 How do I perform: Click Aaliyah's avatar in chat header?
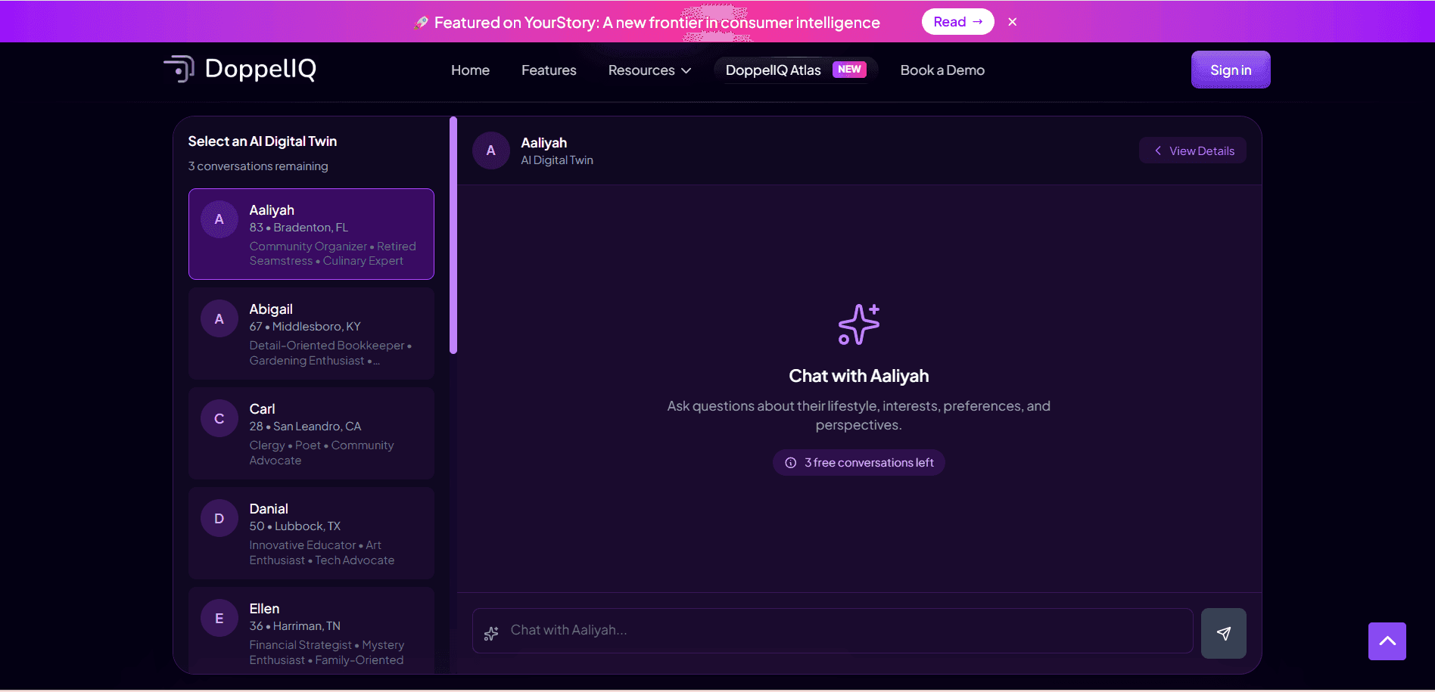[491, 151]
